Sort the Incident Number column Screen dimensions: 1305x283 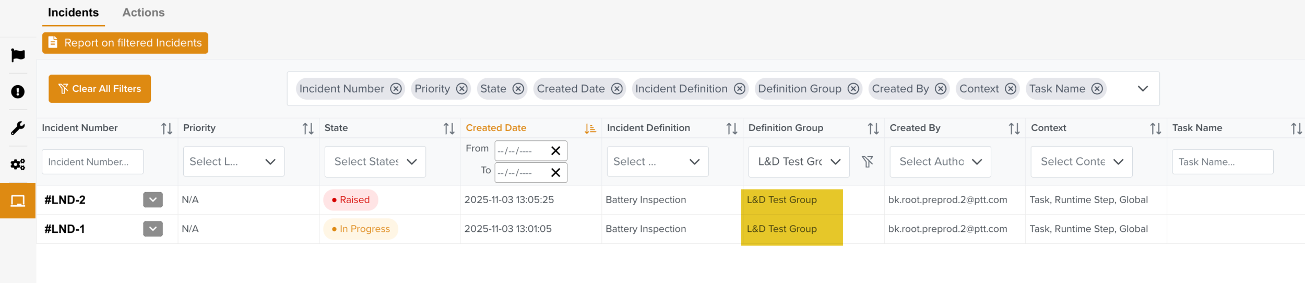click(x=167, y=128)
